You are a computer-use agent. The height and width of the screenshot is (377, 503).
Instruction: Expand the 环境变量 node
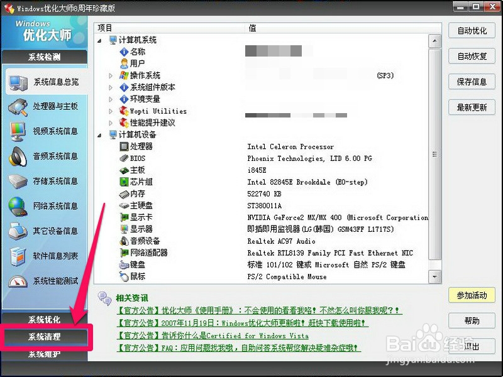(x=111, y=99)
